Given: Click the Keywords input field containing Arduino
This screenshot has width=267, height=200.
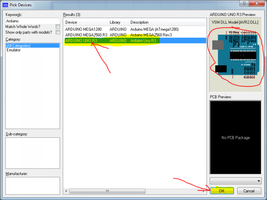Looking at the screenshot, I should (32, 21).
